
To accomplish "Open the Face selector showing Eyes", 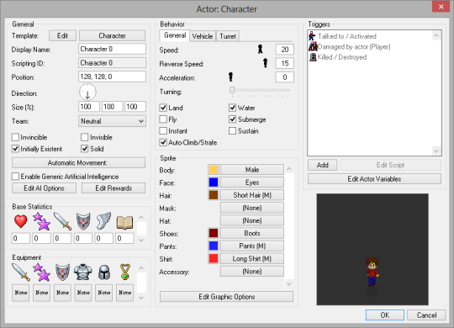I will [252, 183].
